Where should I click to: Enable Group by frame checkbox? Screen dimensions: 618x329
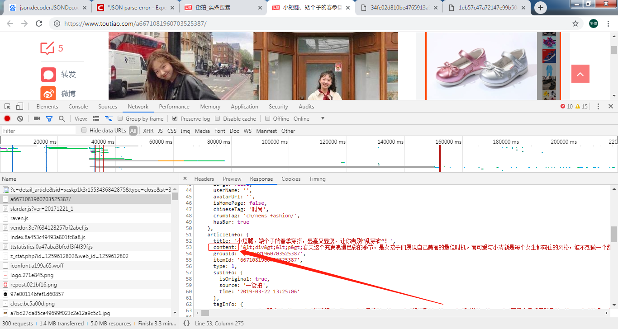click(120, 118)
